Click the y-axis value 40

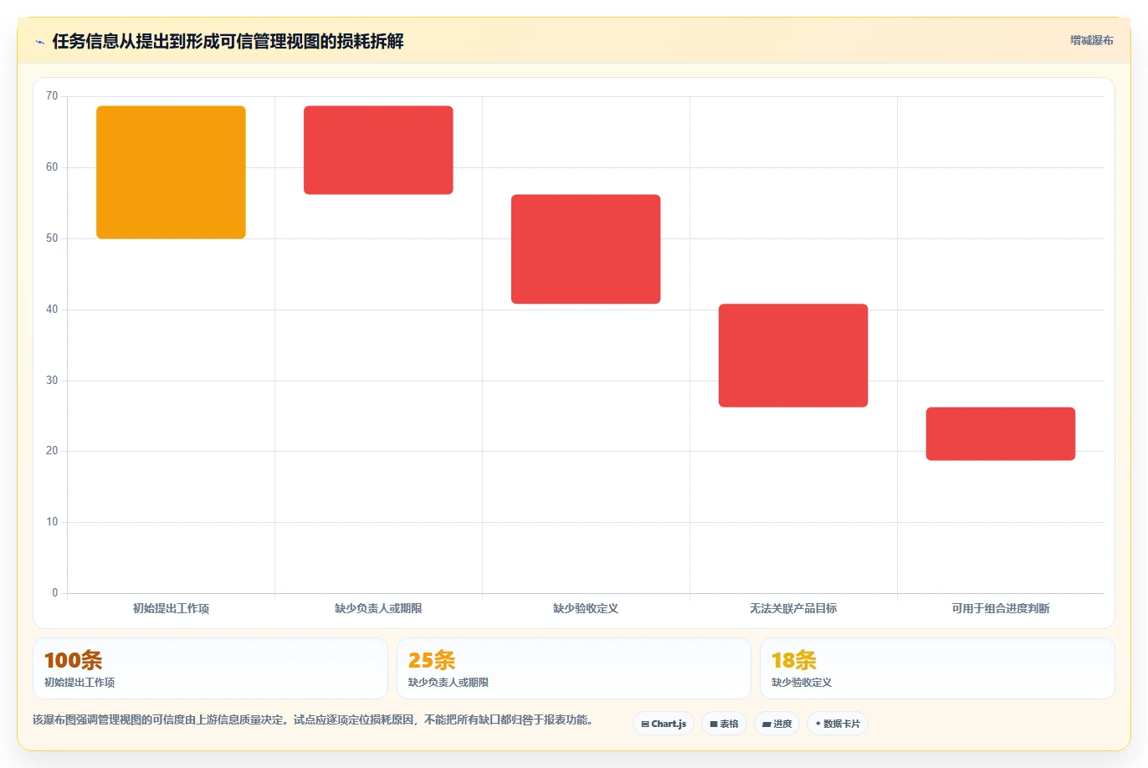[52, 310]
